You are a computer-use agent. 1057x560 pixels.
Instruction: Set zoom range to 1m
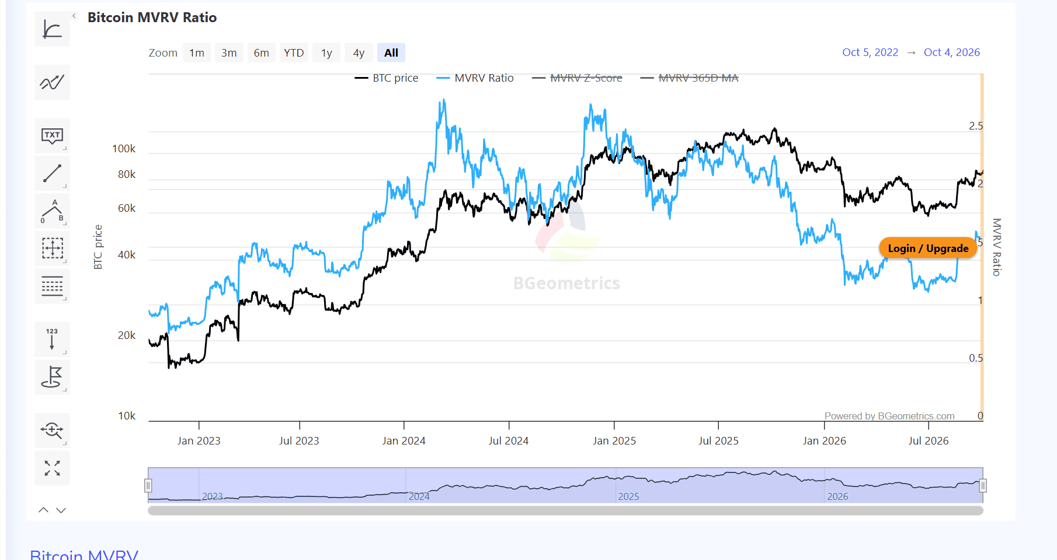coord(197,52)
